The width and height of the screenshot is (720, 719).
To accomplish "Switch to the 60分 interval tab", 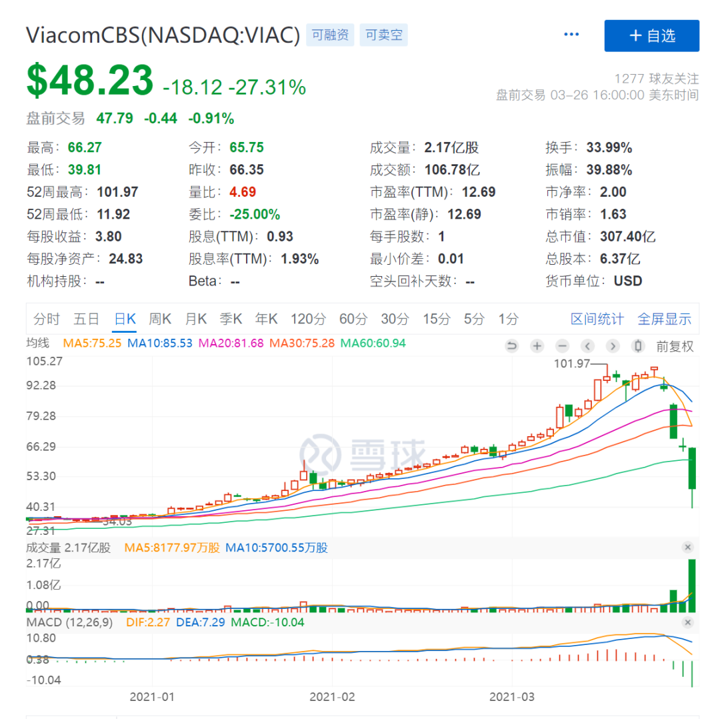I will tap(353, 318).
